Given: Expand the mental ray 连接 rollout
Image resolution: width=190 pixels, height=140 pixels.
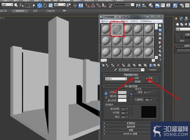Looking at the screenshot, I should [131, 133].
